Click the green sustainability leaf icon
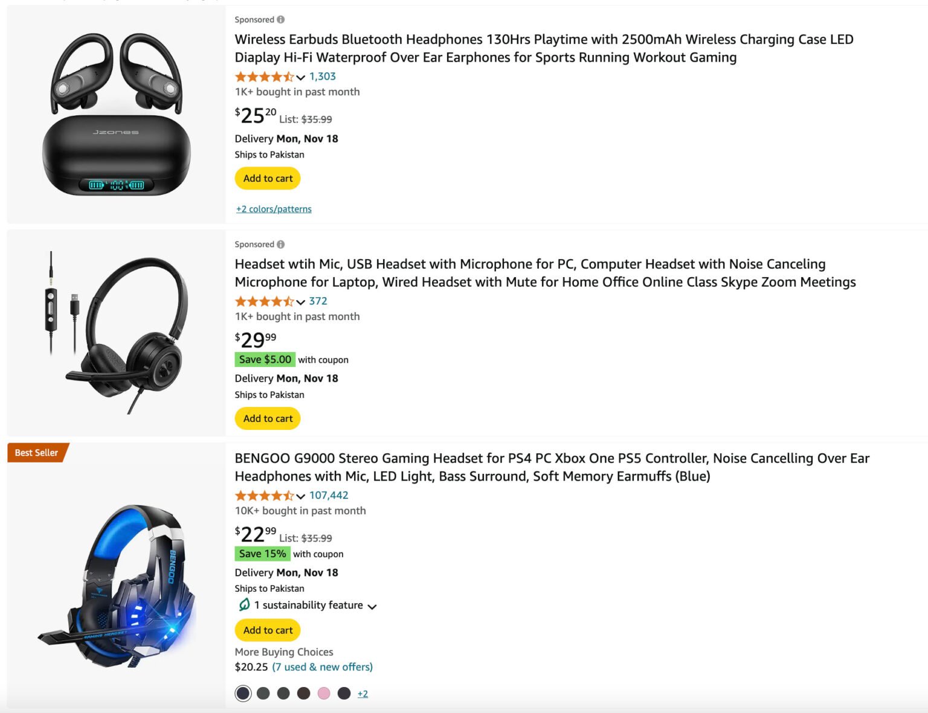928x713 pixels. [244, 604]
